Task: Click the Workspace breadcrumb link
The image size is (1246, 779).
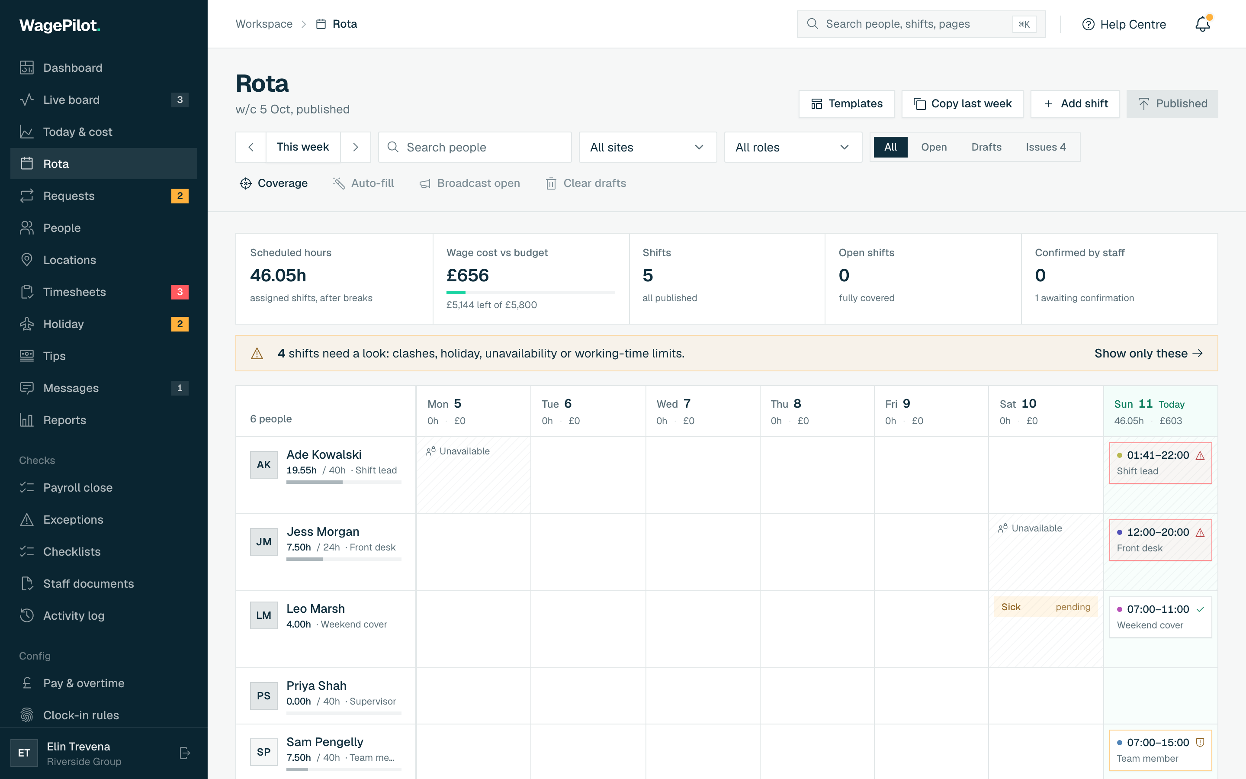Action: [263, 24]
